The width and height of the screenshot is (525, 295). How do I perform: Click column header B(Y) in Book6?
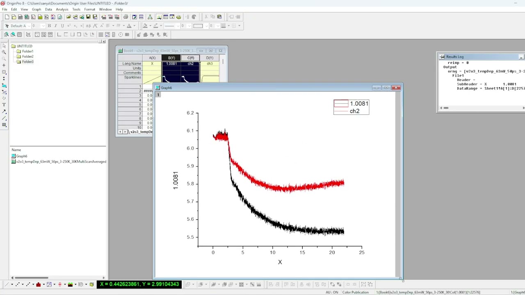coord(171,58)
